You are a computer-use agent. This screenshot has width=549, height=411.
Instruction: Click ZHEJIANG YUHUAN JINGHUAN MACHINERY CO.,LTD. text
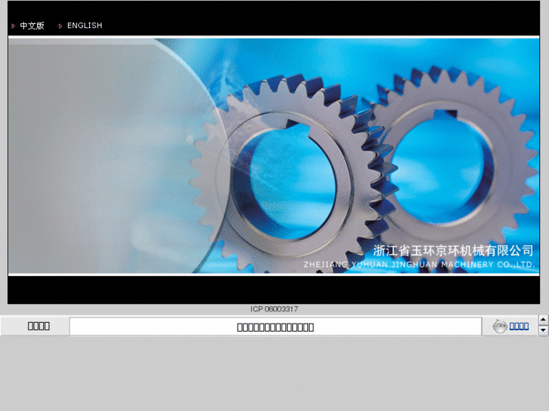coord(419,265)
